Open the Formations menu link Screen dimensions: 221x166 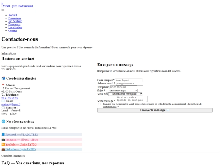pos(14,18)
